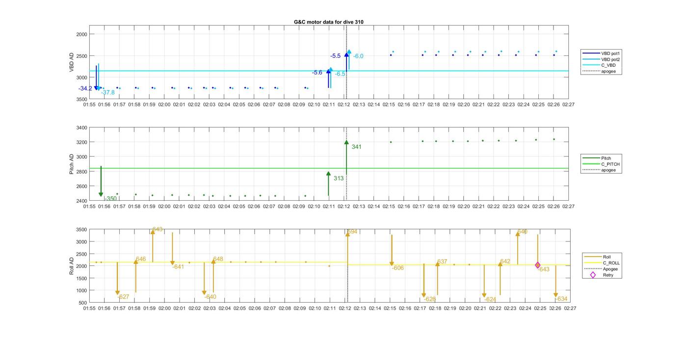Click the 'VBD AD' y-axis label
687x340 pixels.
tap(72, 62)
